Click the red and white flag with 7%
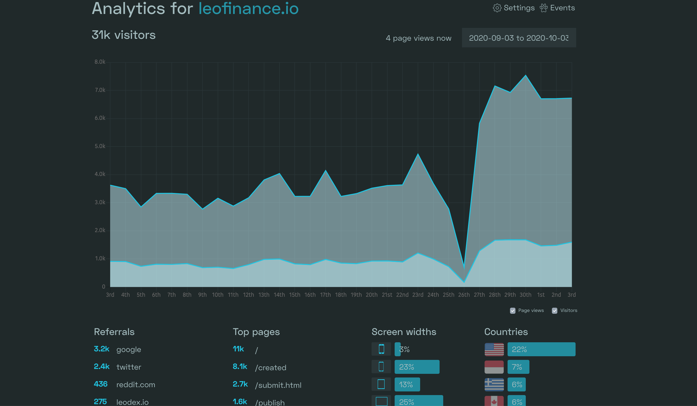697x406 pixels. 494,367
